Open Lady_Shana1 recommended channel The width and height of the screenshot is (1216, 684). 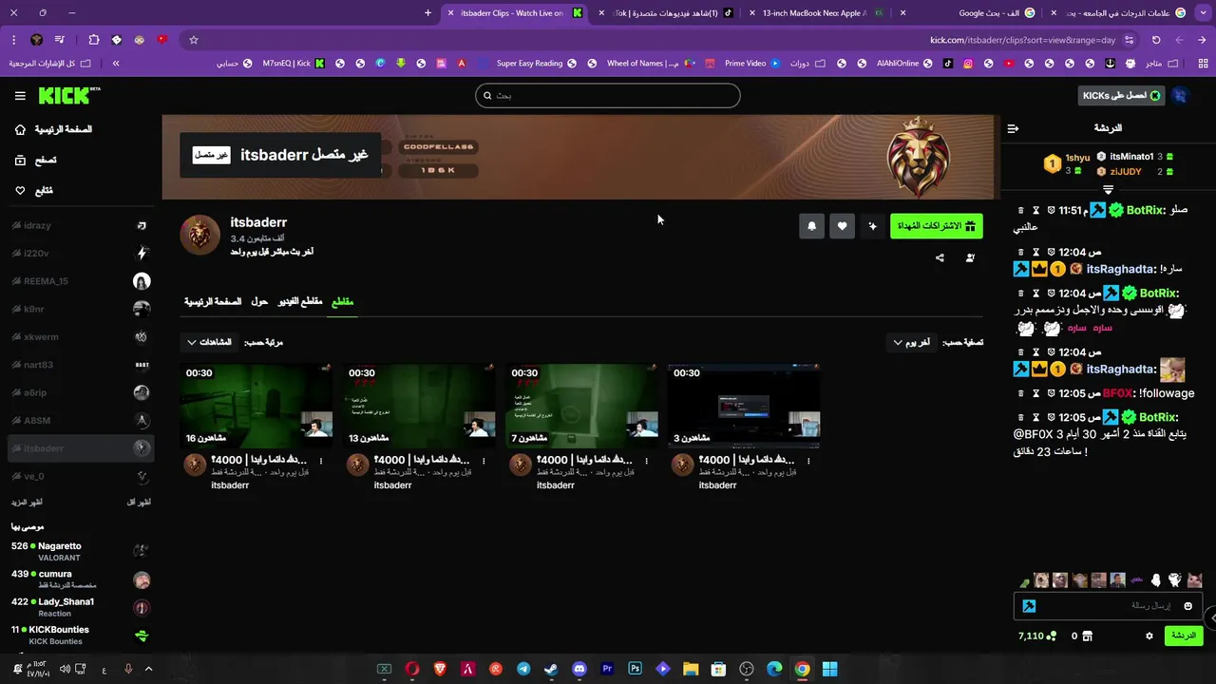point(81,607)
